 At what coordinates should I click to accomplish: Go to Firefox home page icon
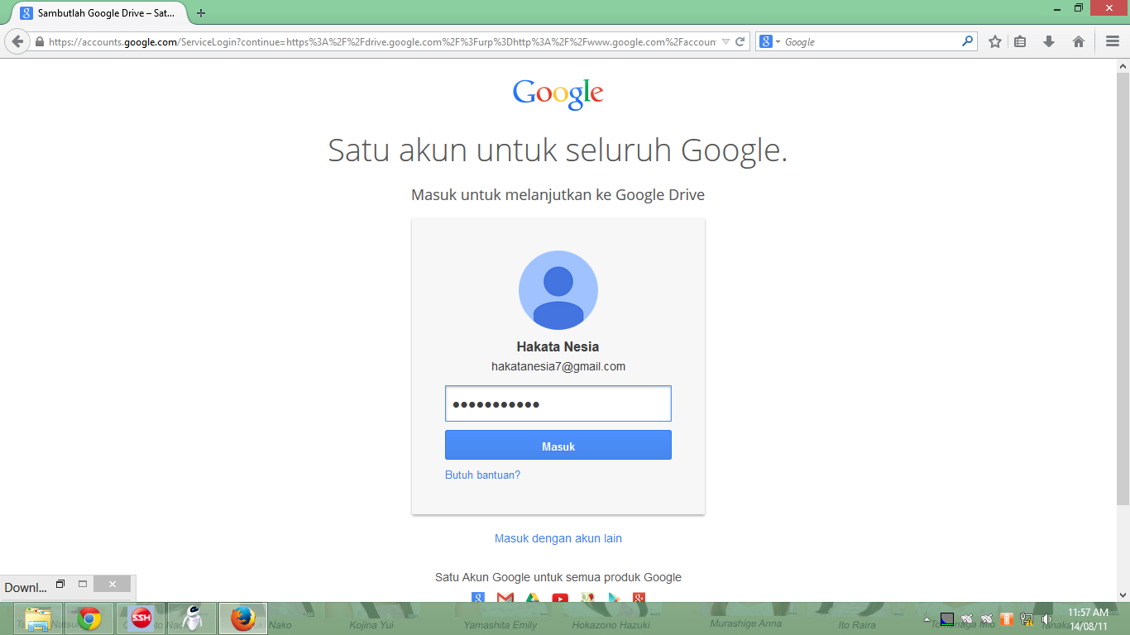[1079, 41]
